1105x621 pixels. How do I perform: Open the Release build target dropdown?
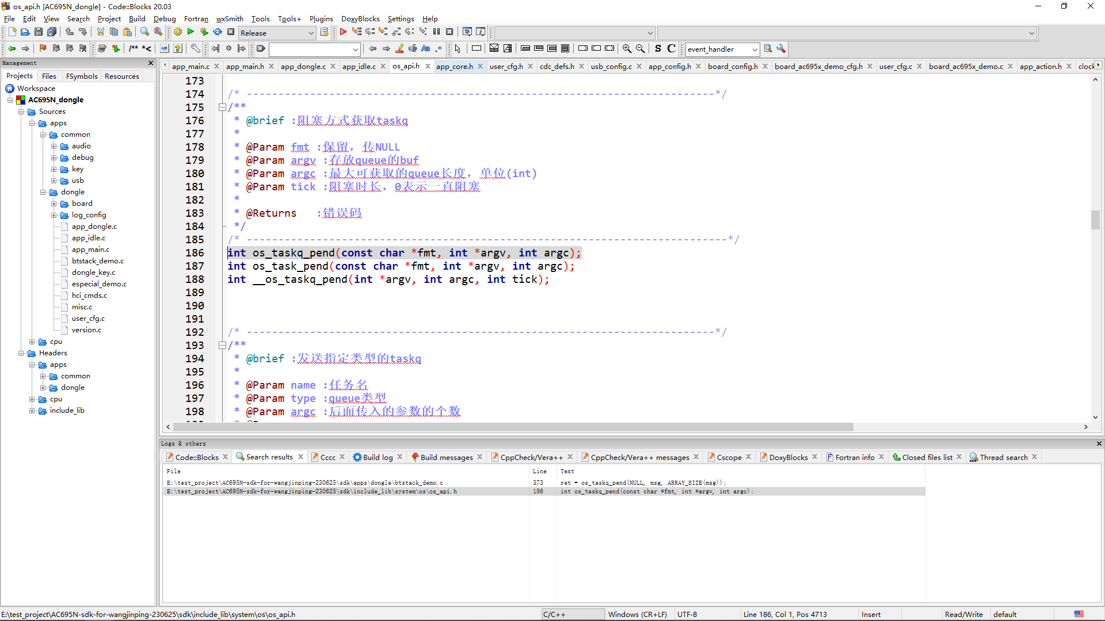(x=310, y=33)
